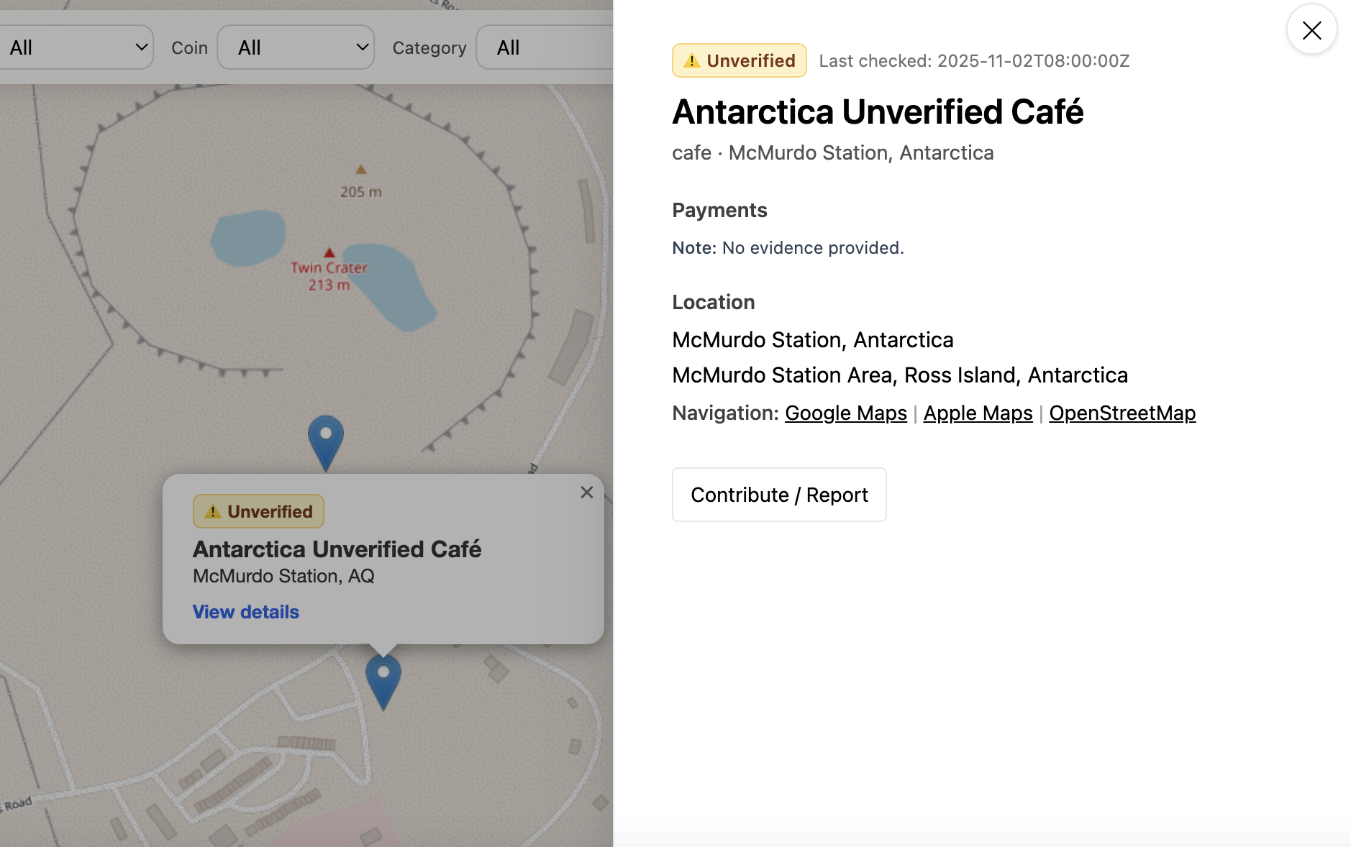Click the popup title Antarctica Unverified Café
The width and height of the screenshot is (1351, 847).
[x=337, y=549]
